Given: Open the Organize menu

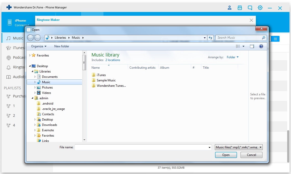Looking at the screenshot, I should pyautogui.click(x=38, y=46).
